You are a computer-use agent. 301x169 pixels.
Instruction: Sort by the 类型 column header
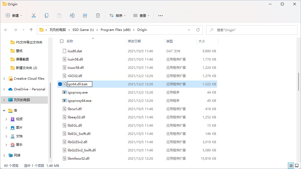(170, 41)
